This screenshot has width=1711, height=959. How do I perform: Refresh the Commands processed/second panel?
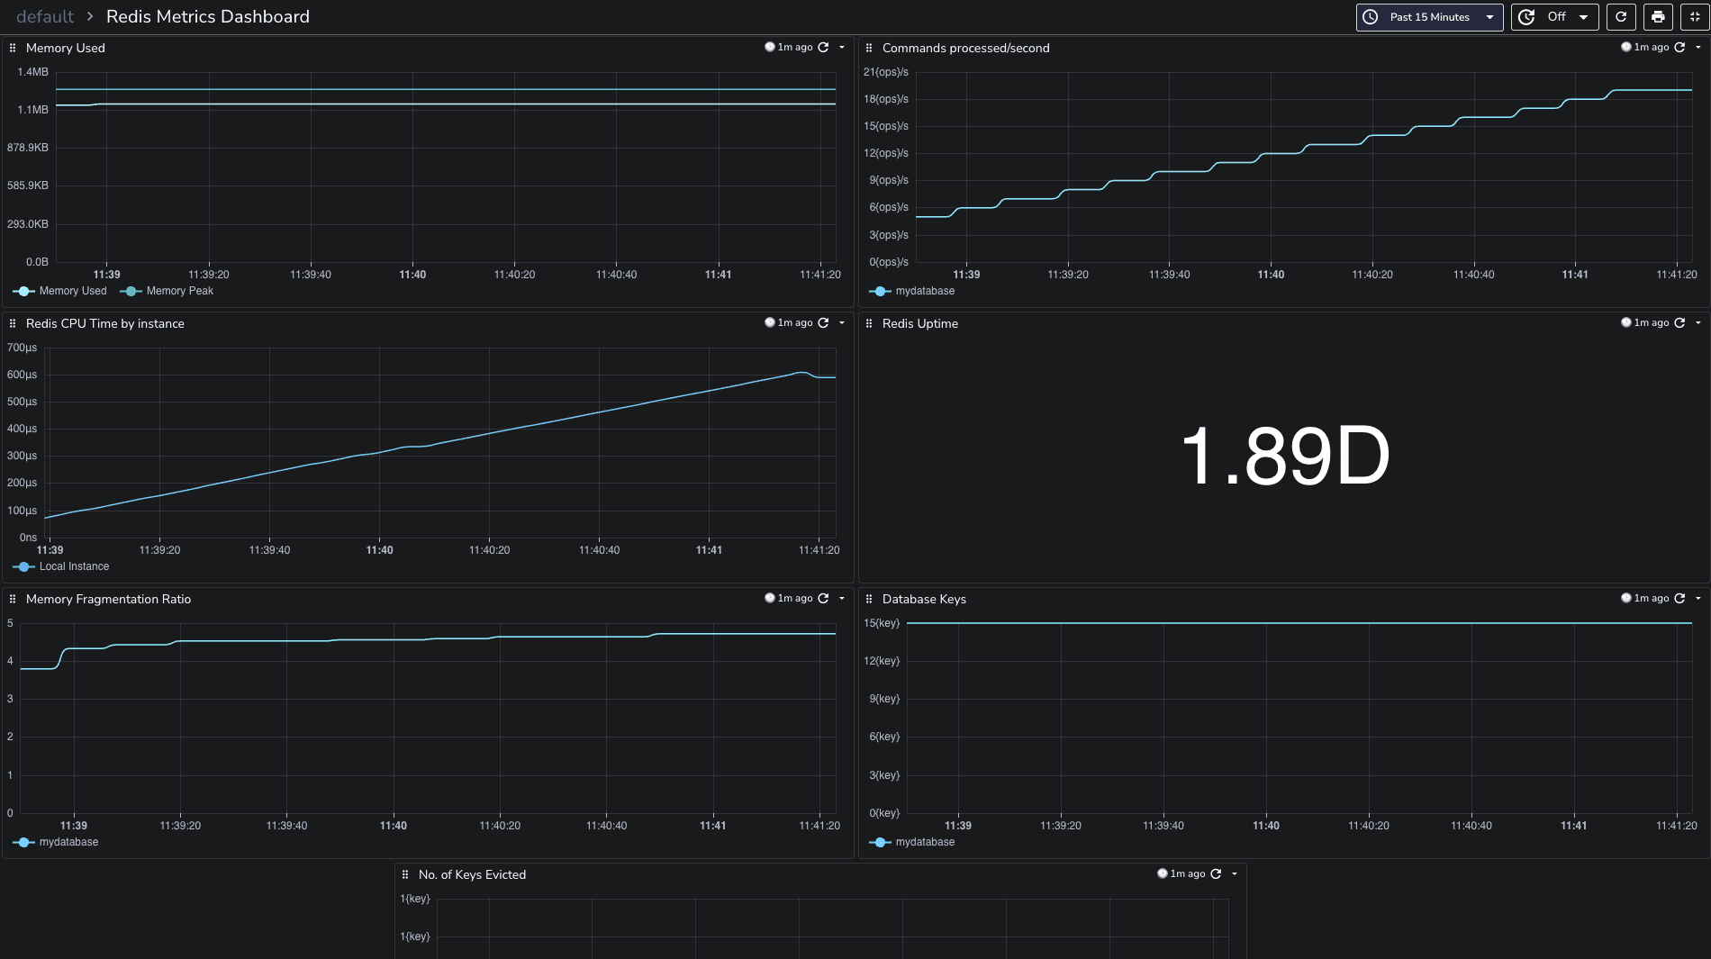[x=1679, y=48]
